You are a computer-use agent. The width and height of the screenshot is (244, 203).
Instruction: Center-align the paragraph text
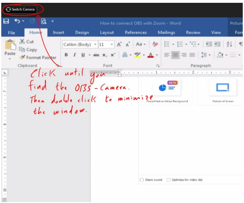click(x=175, y=55)
